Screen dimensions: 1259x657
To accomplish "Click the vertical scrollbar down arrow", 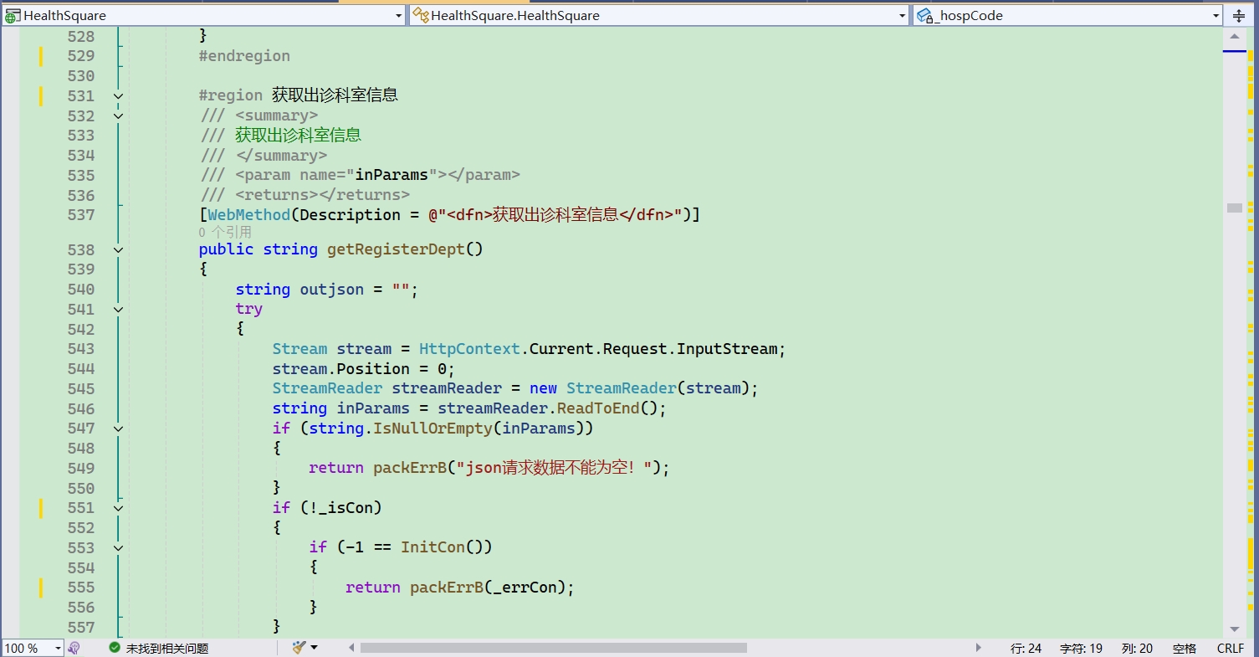I will [1235, 629].
